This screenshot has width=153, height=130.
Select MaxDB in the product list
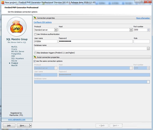tap(14, 66)
